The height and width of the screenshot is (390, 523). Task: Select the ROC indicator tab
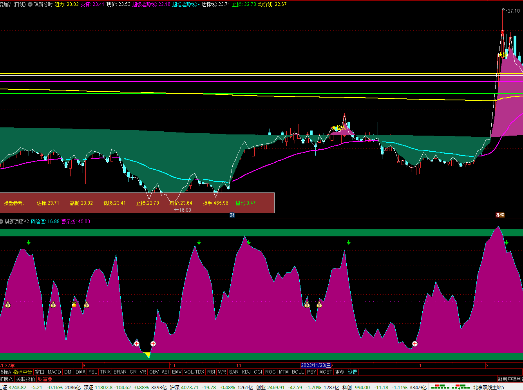pyautogui.click(x=270, y=372)
